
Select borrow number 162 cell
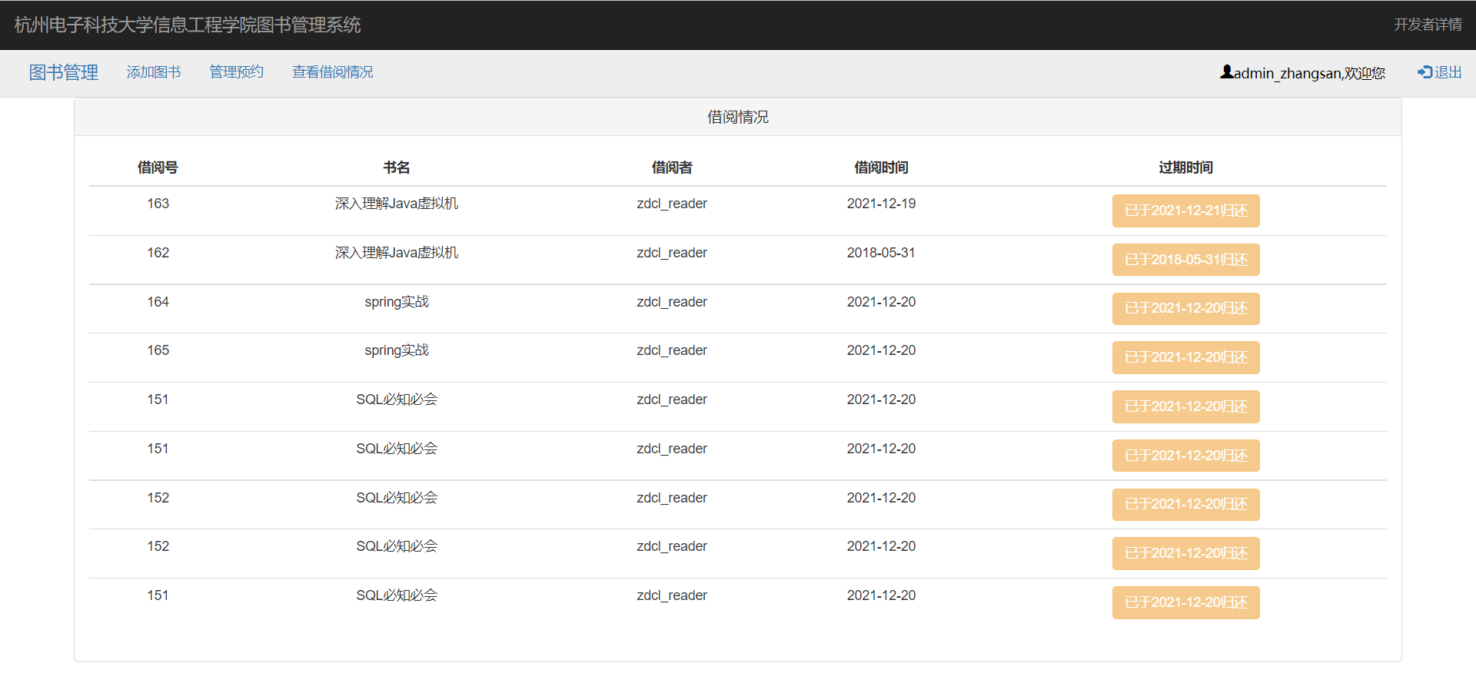[158, 253]
